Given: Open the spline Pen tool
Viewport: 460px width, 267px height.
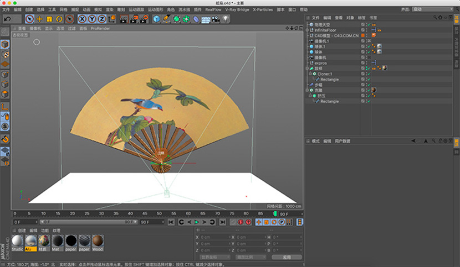Looking at the screenshot, I should (x=166, y=19).
